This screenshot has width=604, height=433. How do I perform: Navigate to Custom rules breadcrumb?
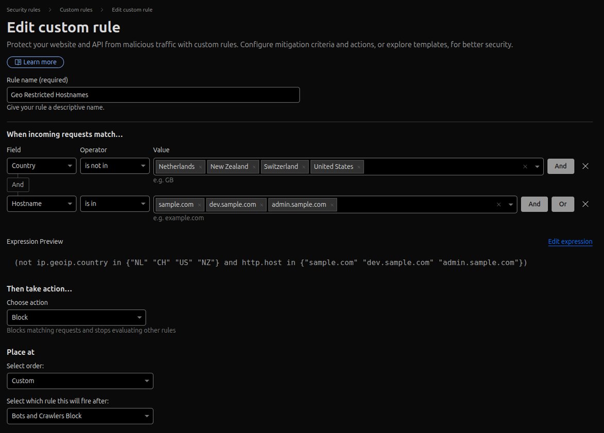click(76, 10)
